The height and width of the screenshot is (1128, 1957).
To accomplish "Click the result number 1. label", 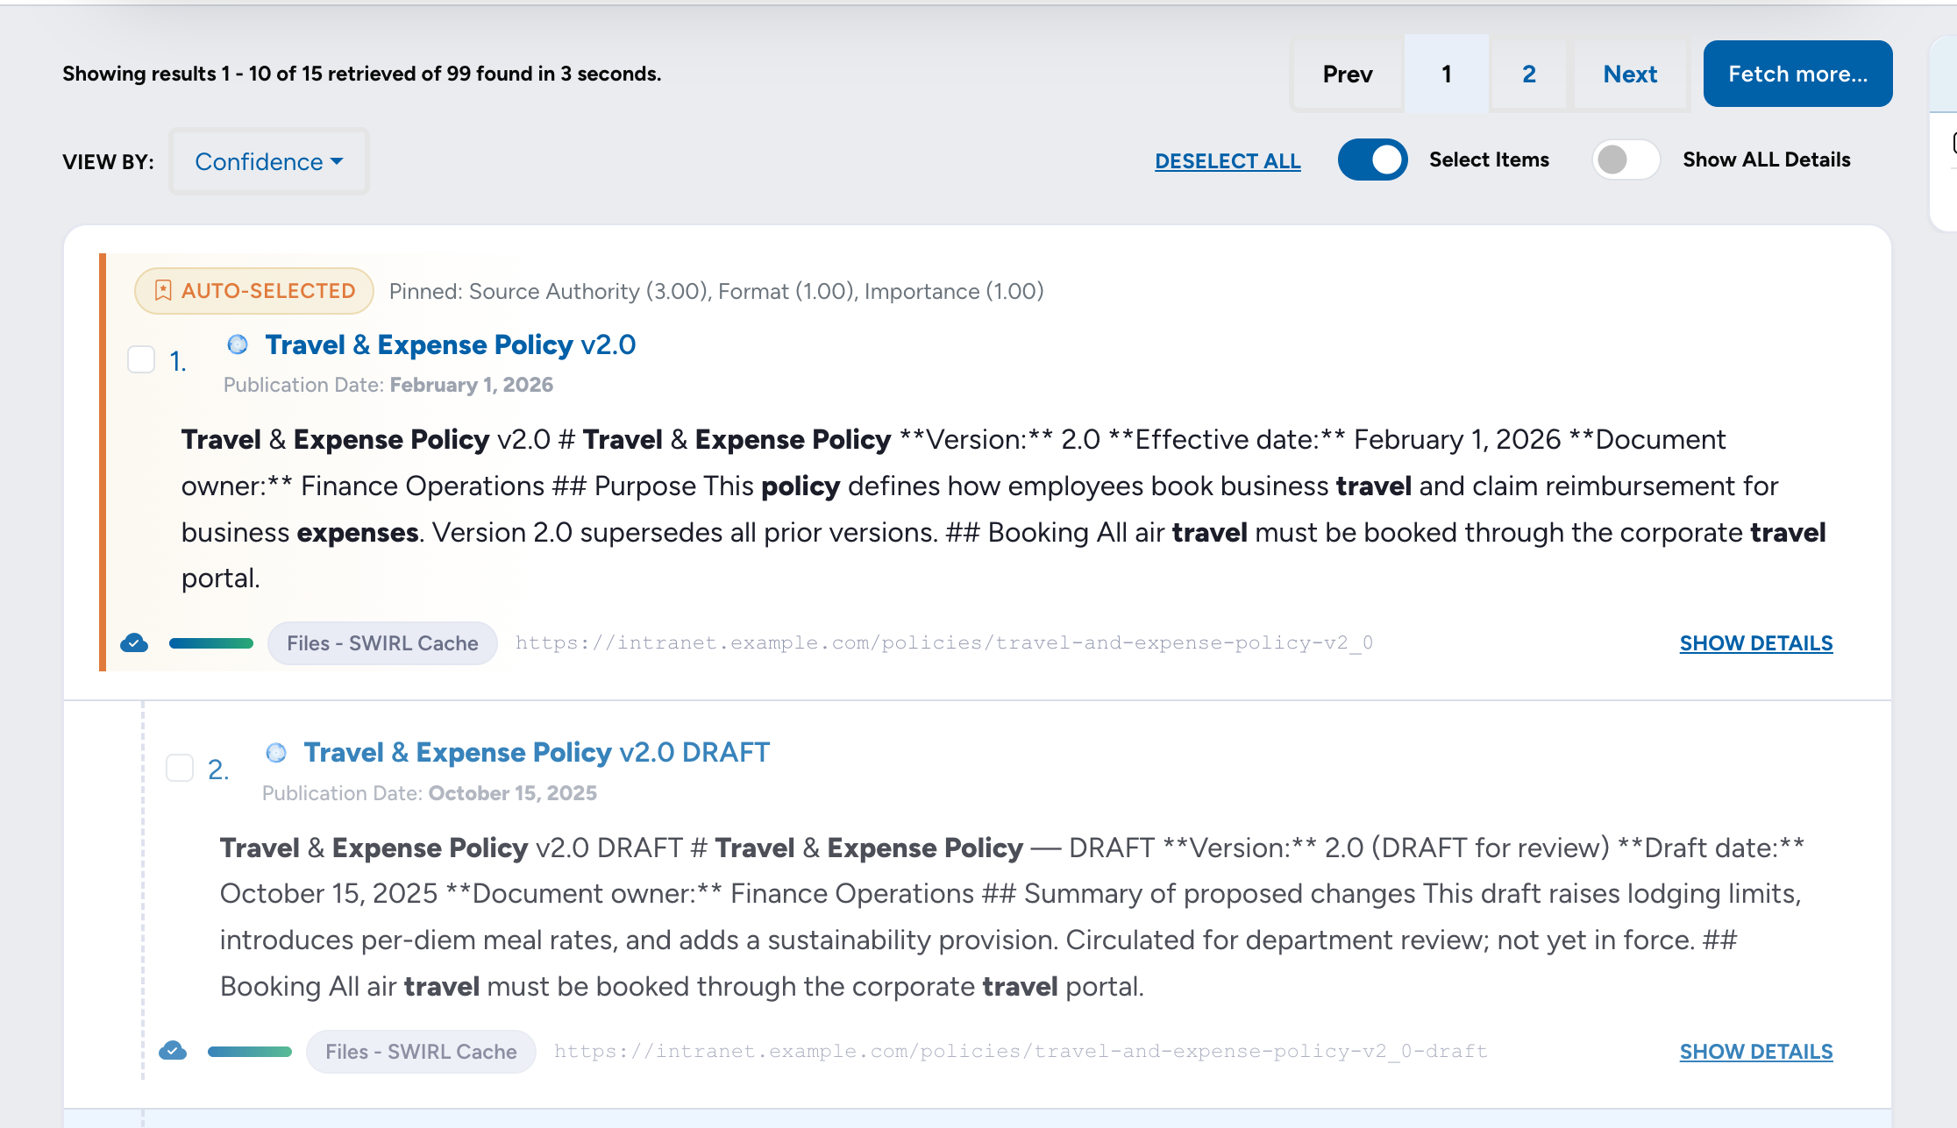I will [178, 361].
